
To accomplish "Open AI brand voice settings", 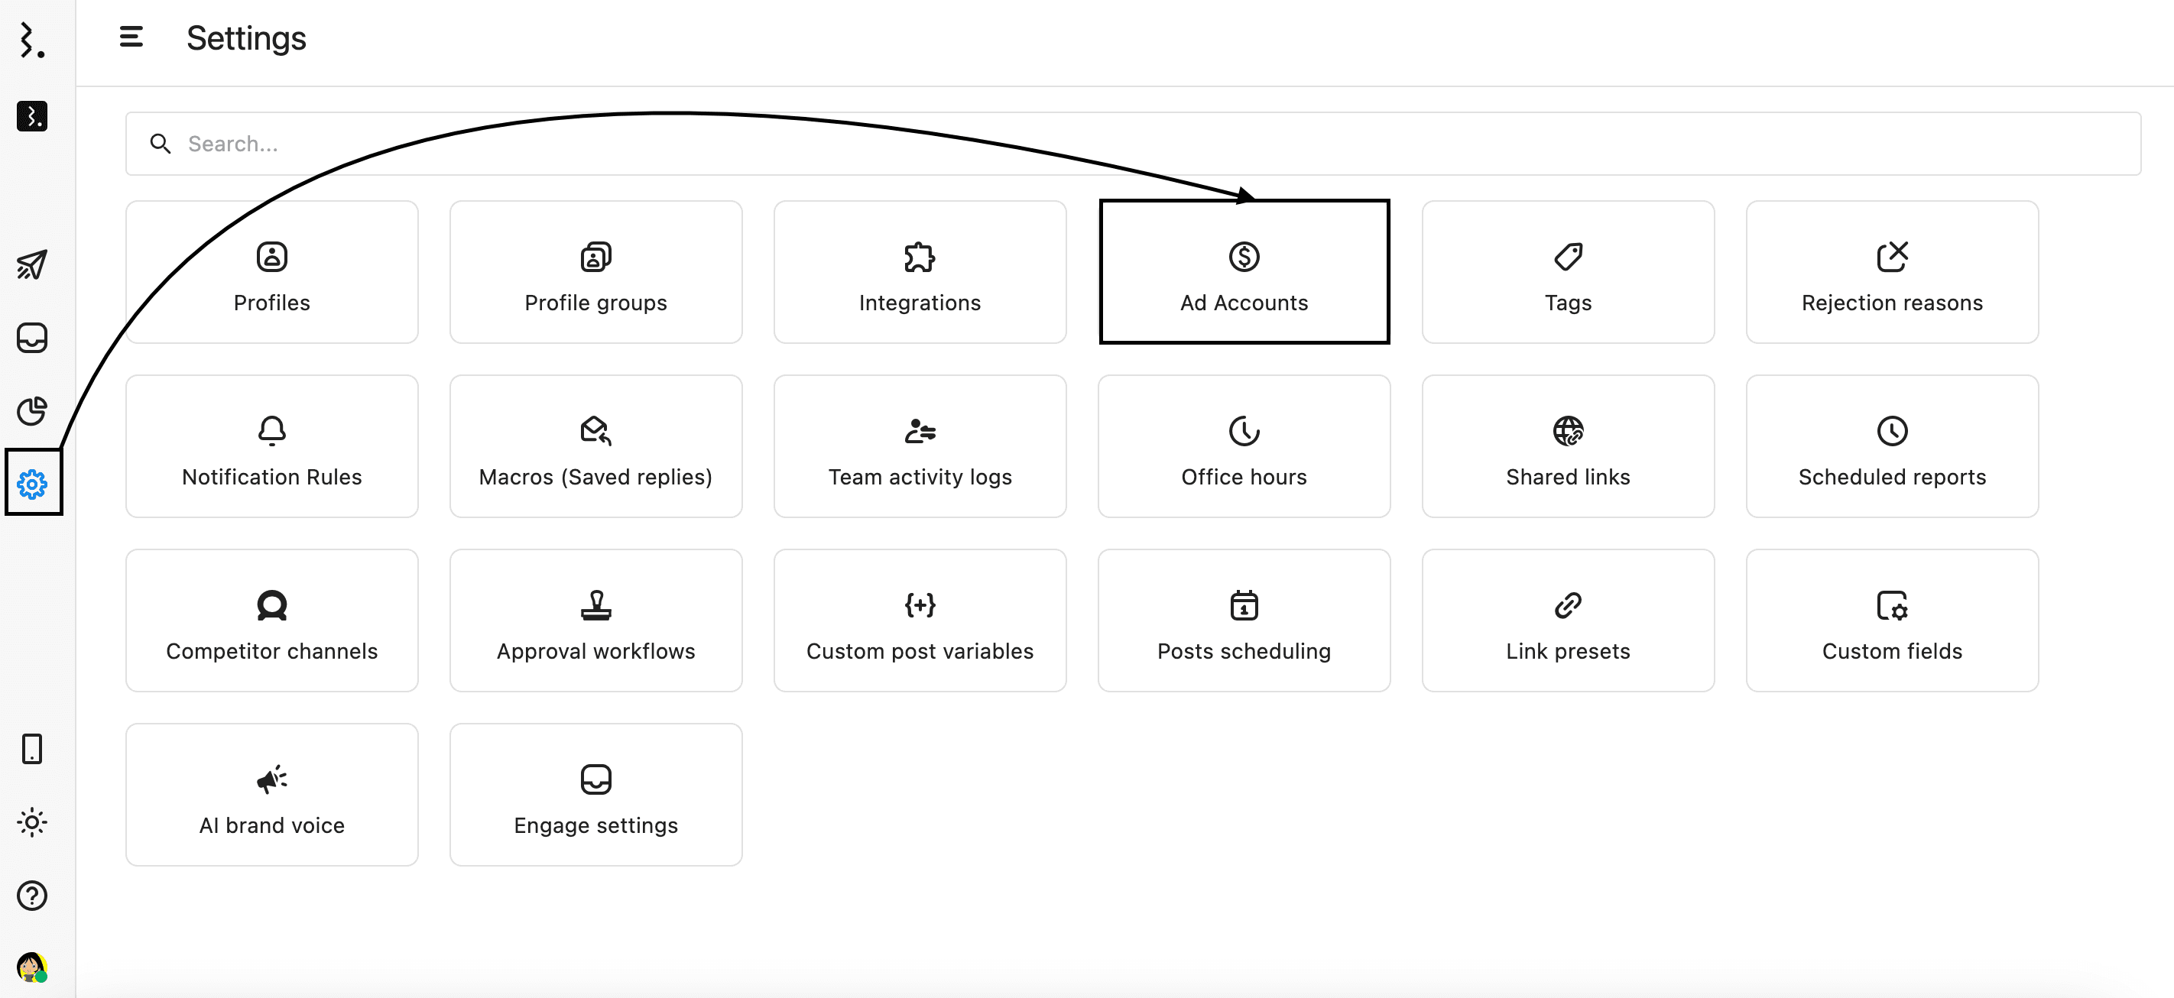I will tap(272, 795).
